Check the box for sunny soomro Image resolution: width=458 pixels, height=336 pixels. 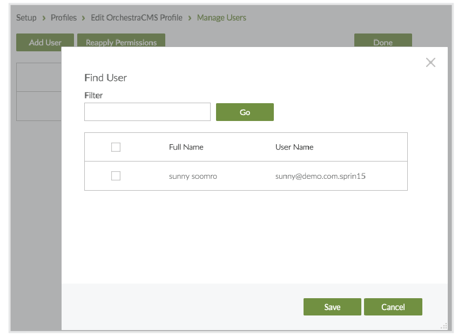[x=116, y=176]
